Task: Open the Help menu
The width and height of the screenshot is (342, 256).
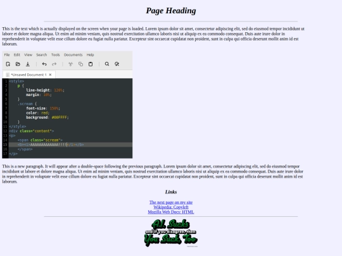Action: [90, 55]
